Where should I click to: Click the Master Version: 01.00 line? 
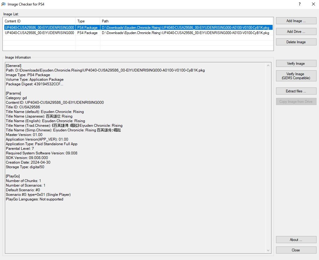pyautogui.click(x=24, y=135)
